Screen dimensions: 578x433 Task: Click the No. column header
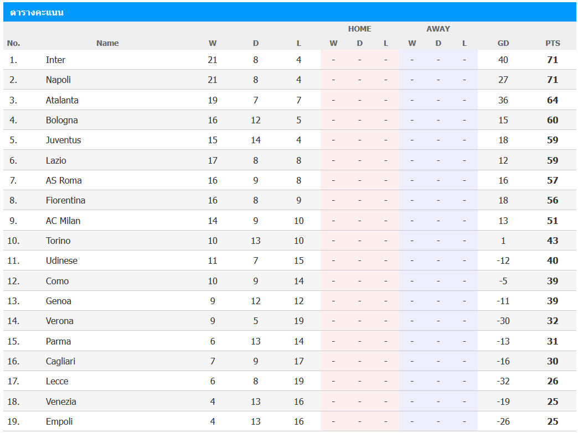tap(13, 43)
